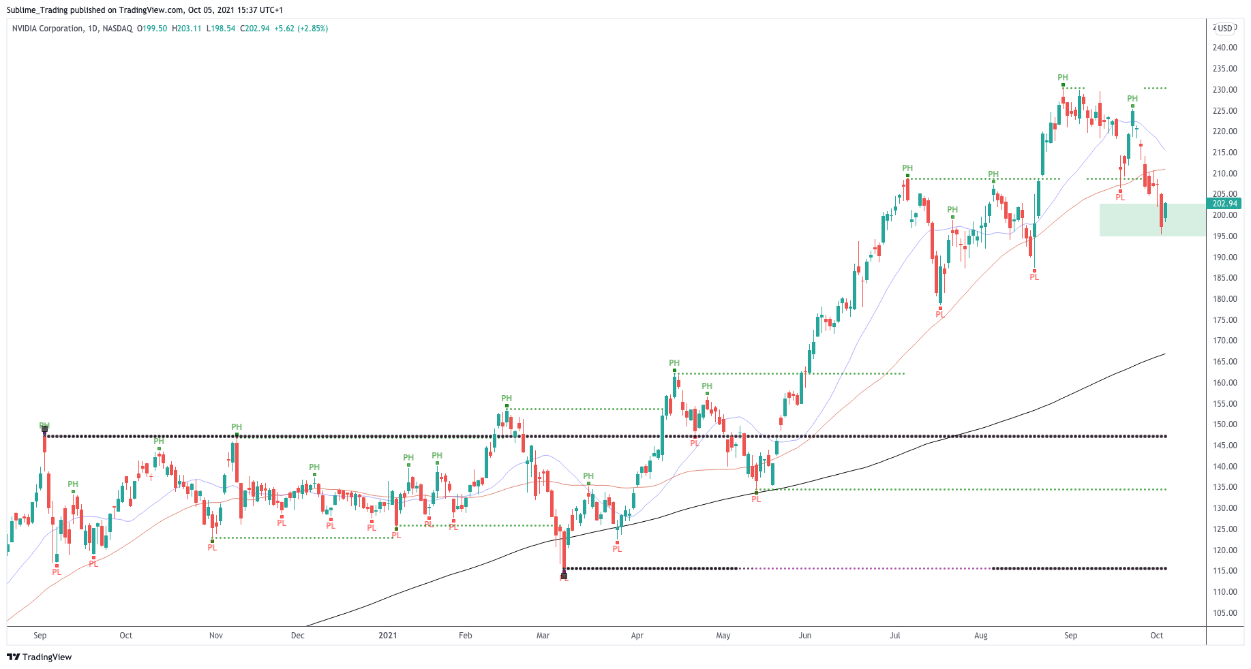Click the Nov label on time axis
1251x669 pixels.
tap(216, 636)
